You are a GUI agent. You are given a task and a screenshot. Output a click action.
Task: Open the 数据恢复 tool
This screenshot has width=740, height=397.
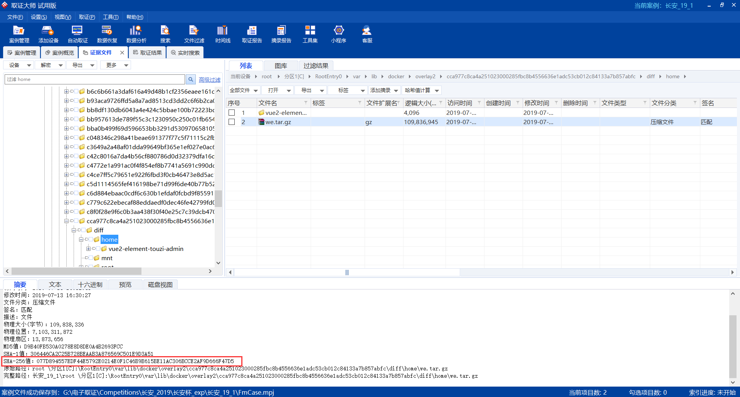click(107, 34)
